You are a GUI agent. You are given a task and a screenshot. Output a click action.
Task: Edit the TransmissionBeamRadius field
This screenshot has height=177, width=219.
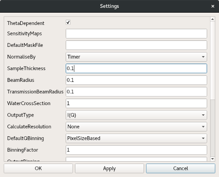(x=136, y=92)
